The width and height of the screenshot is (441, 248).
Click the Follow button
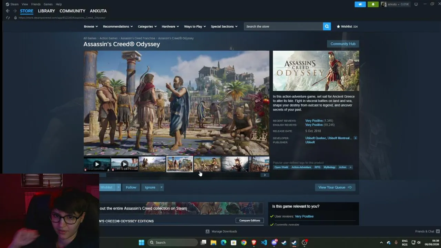pos(131,187)
